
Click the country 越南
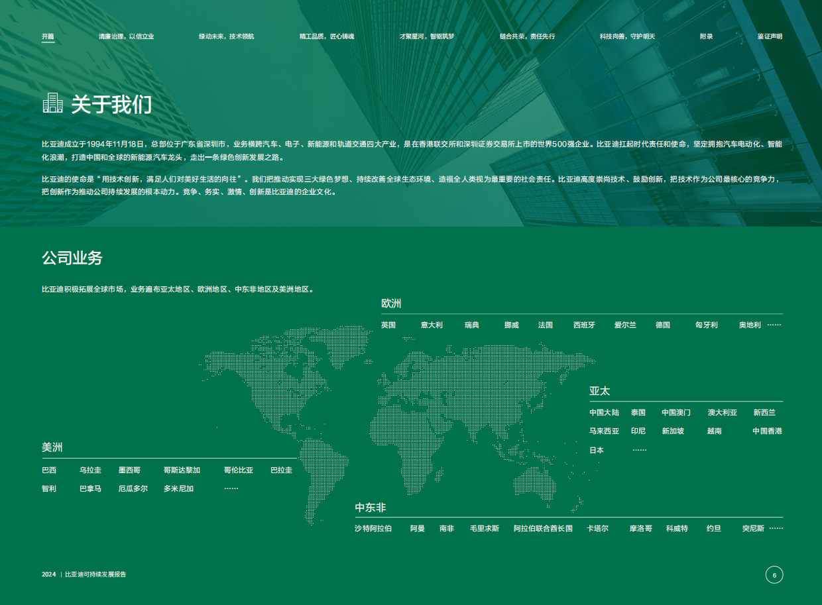[715, 431]
